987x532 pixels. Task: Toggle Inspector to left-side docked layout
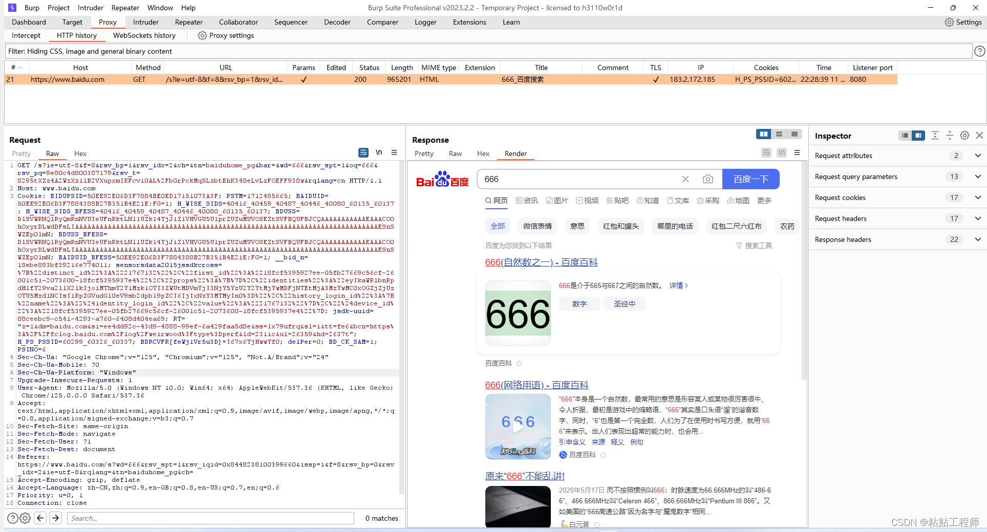(905, 136)
